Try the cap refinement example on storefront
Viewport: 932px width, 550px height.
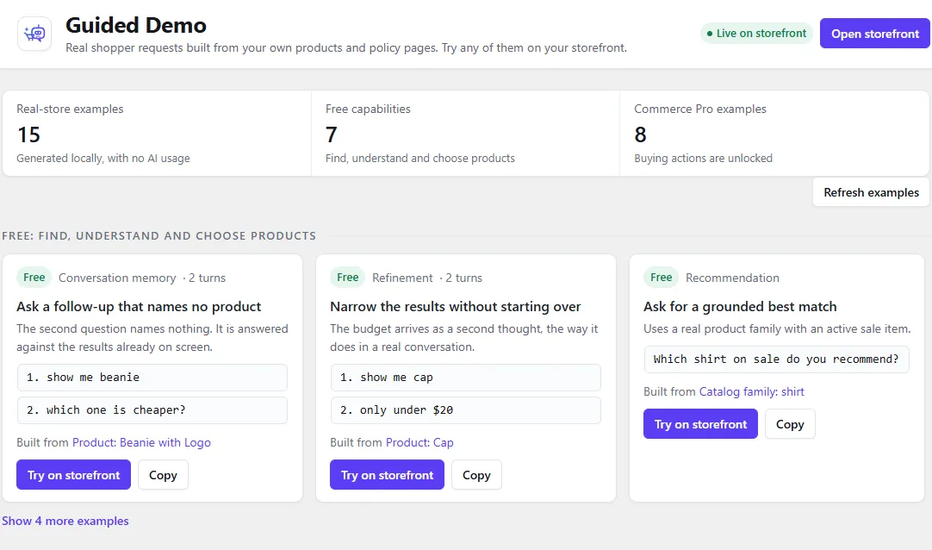pyautogui.click(x=387, y=474)
